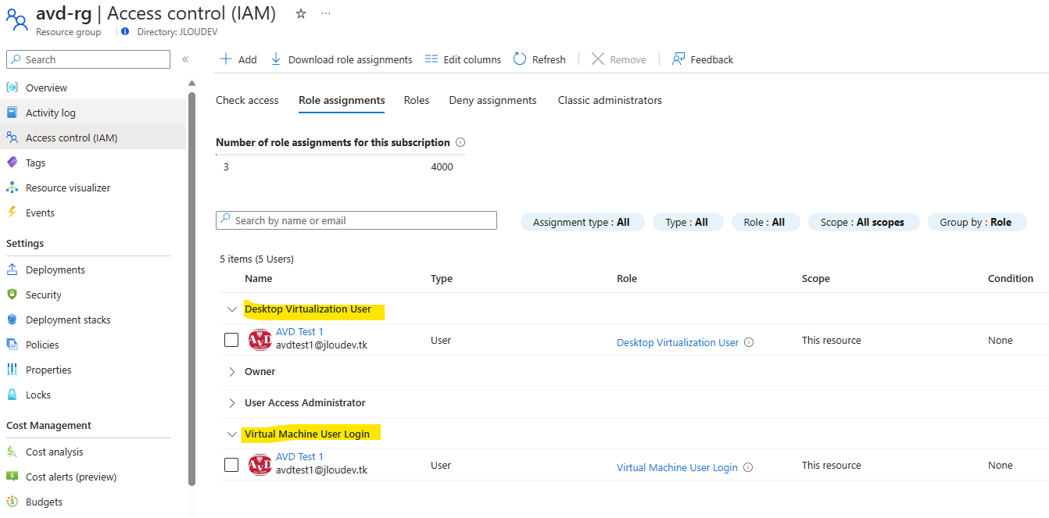Tick checkbox for AVD Test 1 Virtual Machine User Login row

[x=231, y=465]
